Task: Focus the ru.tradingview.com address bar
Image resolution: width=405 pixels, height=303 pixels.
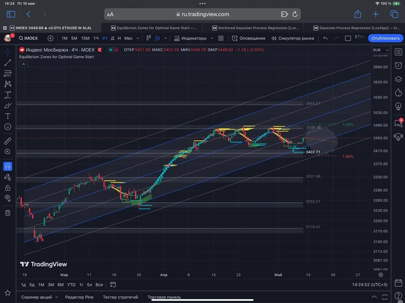Action: pyautogui.click(x=202, y=14)
